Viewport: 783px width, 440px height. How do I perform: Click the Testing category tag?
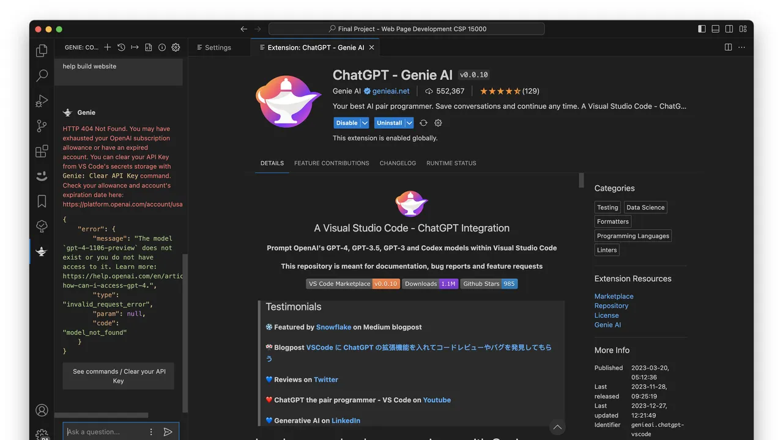point(607,207)
